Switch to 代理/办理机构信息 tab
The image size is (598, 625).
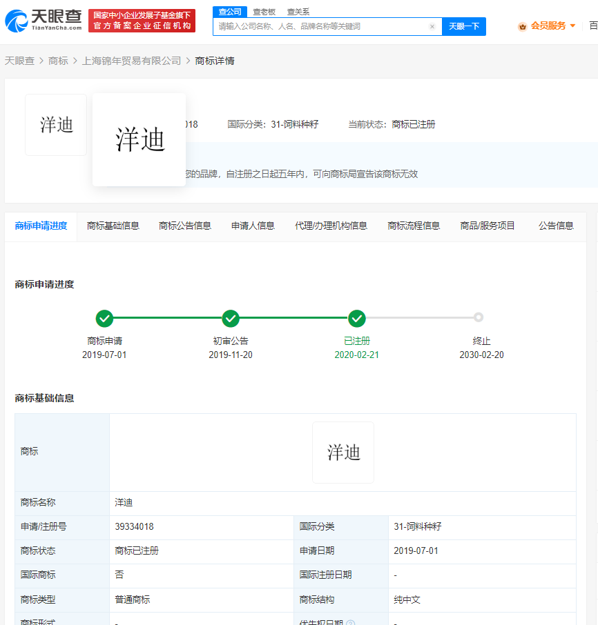[331, 226]
